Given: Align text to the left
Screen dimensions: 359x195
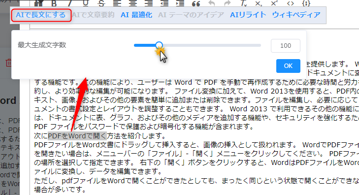Looking at the screenshot, I should [117, 3].
